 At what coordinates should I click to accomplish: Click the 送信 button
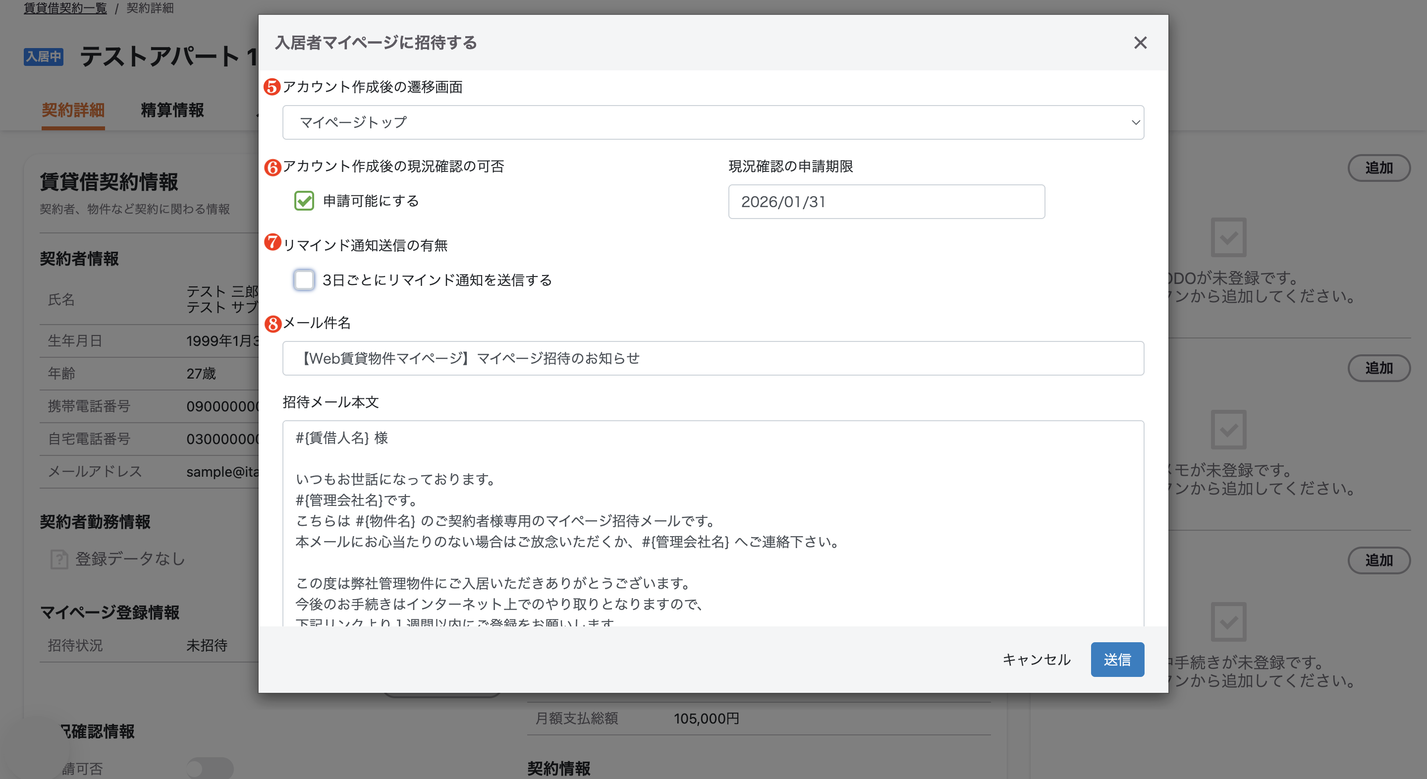click(1117, 659)
